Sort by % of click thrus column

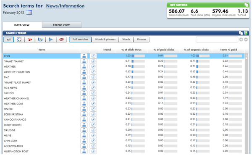[131, 50]
